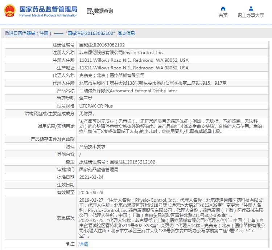
Task: Click the 生效日期 row label
Action: pyautogui.click(x=66, y=185)
